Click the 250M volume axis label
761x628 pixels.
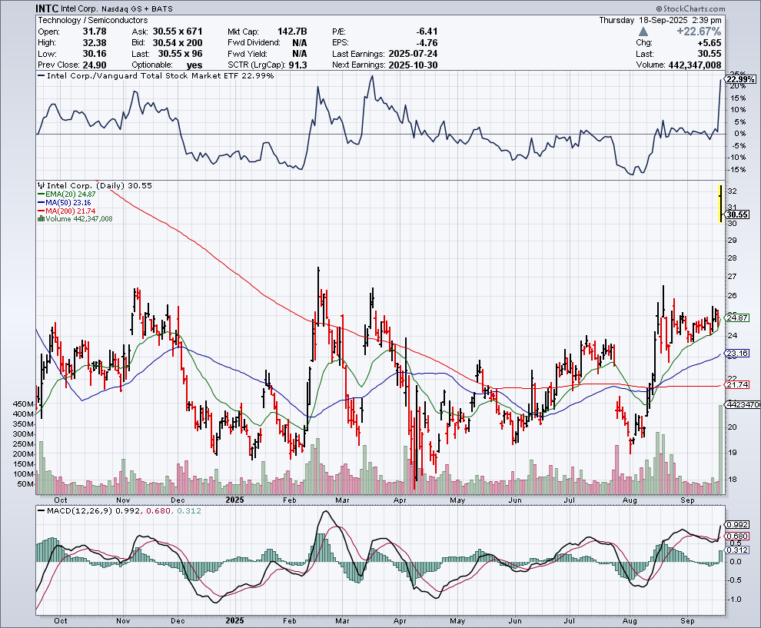23,444
